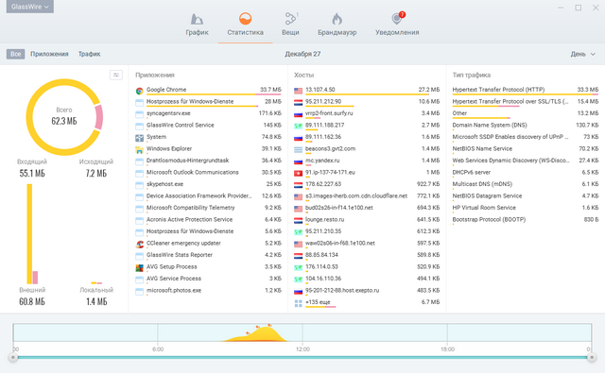Open the День period dropdown
The width and height of the screenshot is (605, 373).
(x=582, y=54)
